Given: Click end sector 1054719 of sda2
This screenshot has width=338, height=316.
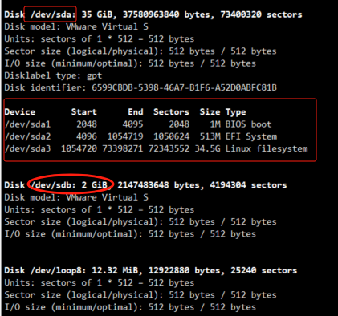Looking at the screenshot, I should pyautogui.click(x=125, y=136).
